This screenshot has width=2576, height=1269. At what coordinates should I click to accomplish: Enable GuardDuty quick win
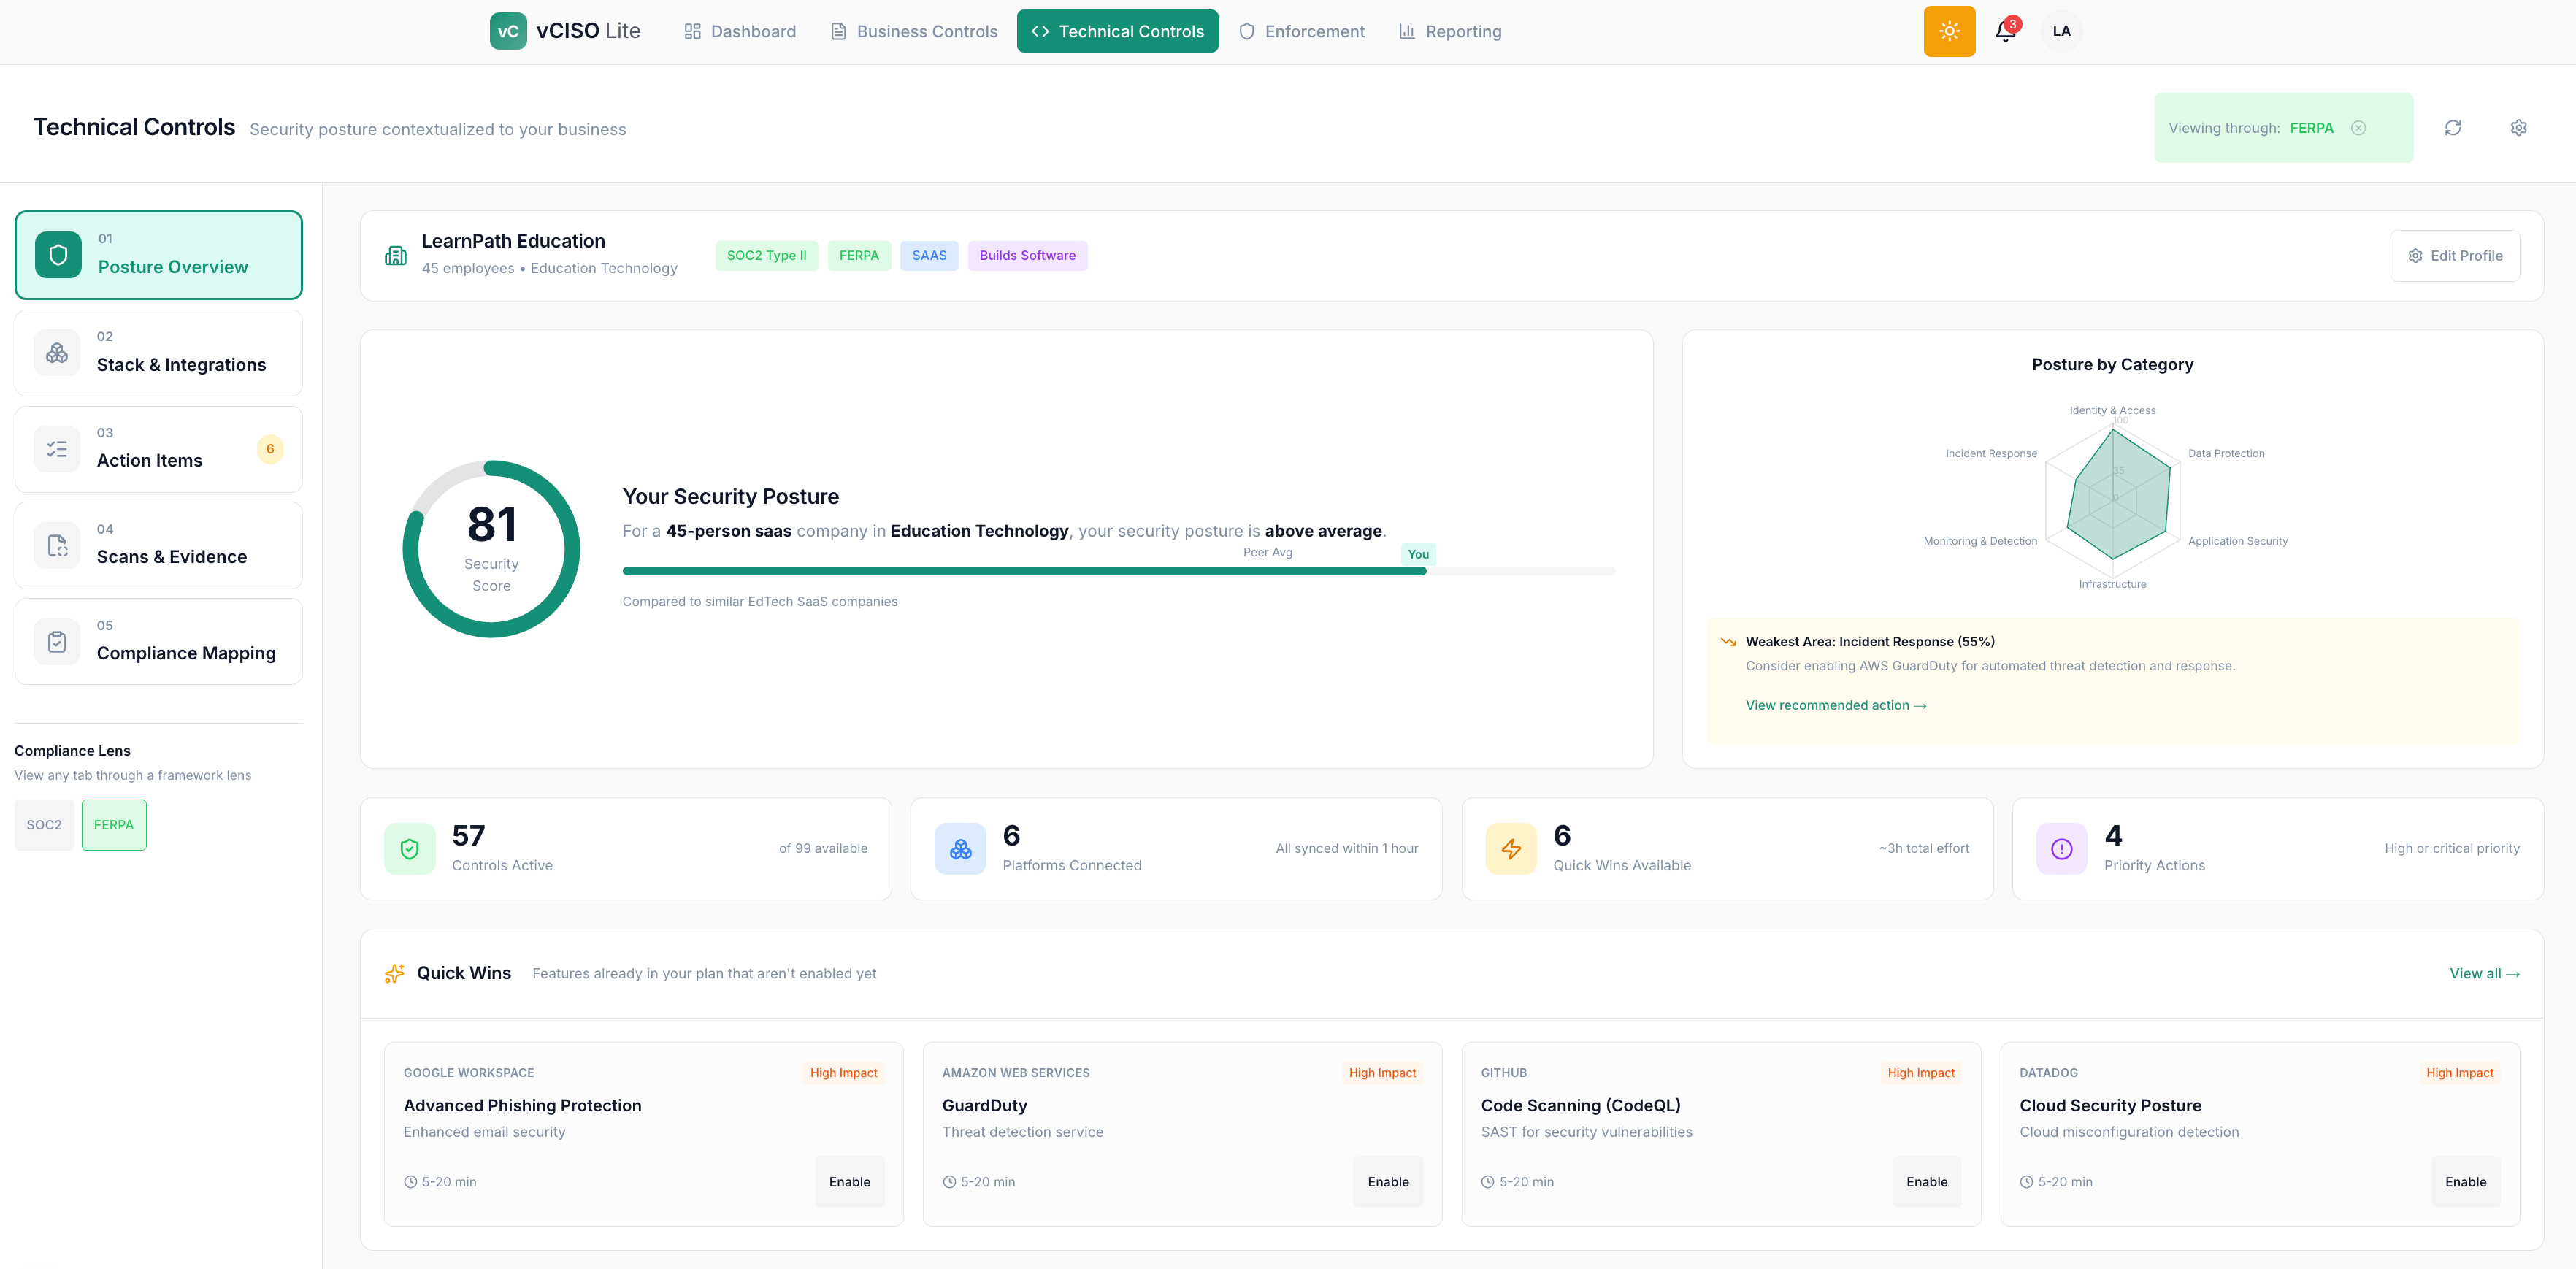[1387, 1182]
